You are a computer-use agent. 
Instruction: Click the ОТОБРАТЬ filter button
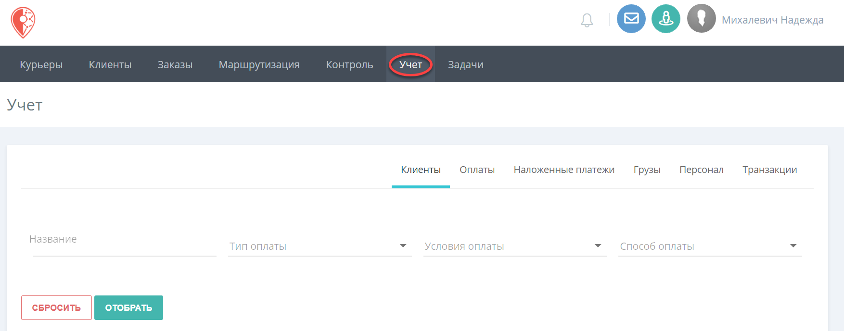point(128,307)
